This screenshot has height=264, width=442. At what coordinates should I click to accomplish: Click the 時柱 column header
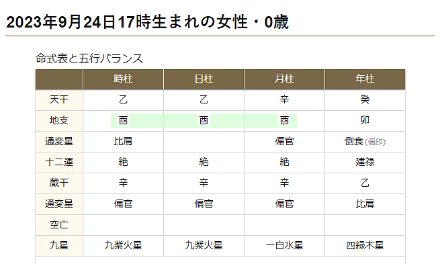[123, 79]
